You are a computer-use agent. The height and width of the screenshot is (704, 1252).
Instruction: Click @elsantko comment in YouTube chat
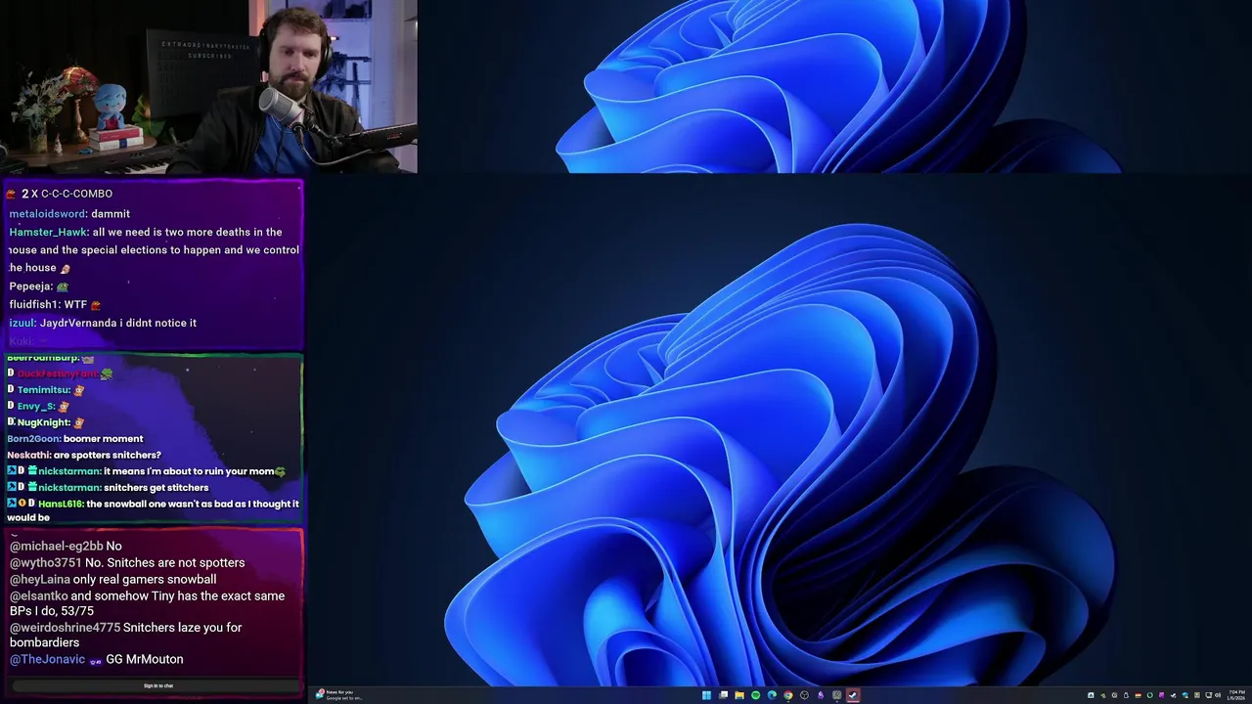pyautogui.click(x=147, y=603)
